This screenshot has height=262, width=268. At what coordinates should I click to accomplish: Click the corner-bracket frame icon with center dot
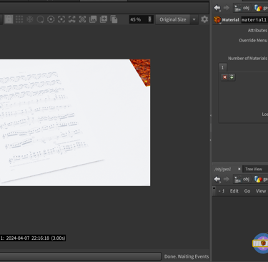coord(61,19)
